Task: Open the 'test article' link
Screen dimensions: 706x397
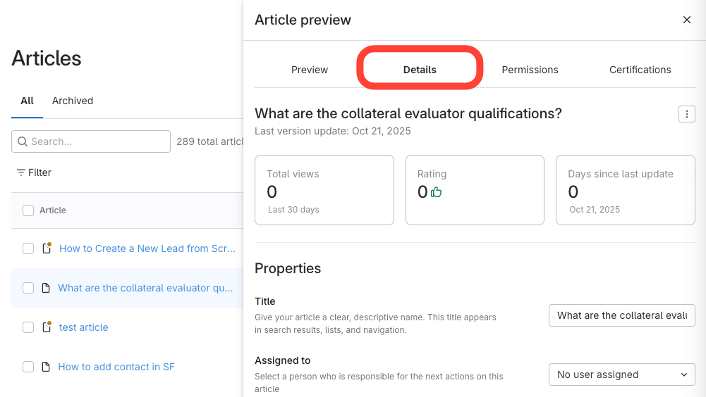Action: tap(83, 327)
